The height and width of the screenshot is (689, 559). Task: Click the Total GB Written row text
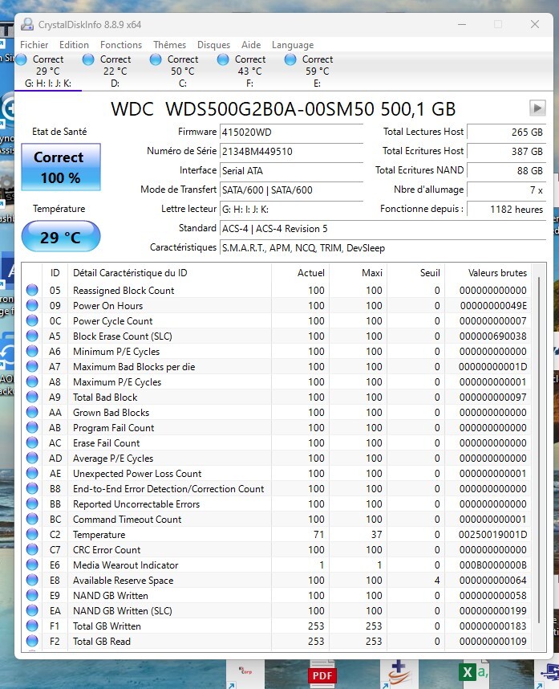(x=107, y=626)
